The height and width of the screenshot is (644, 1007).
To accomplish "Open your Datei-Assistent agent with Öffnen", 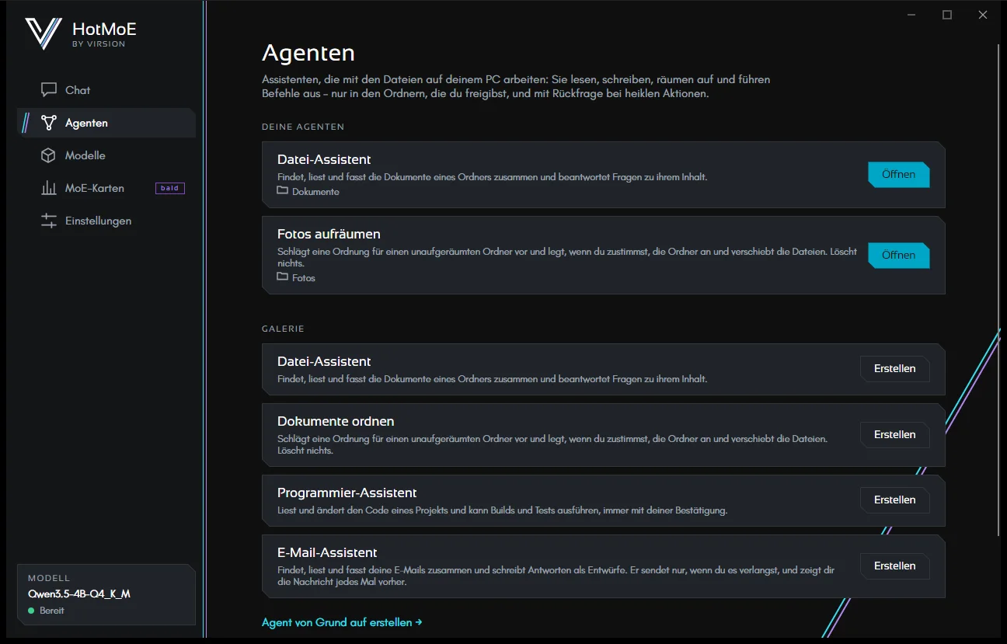I will click(898, 174).
